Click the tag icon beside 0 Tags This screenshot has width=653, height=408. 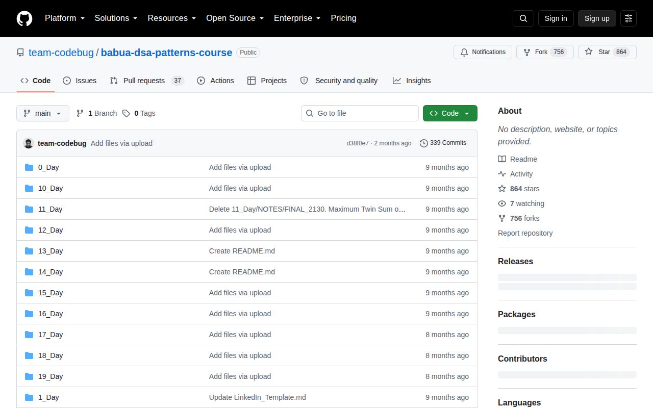126,113
